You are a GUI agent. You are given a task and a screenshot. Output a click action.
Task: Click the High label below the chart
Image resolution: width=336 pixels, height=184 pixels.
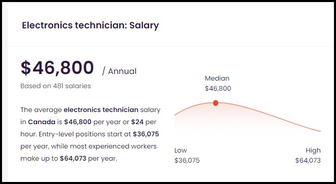313,151
